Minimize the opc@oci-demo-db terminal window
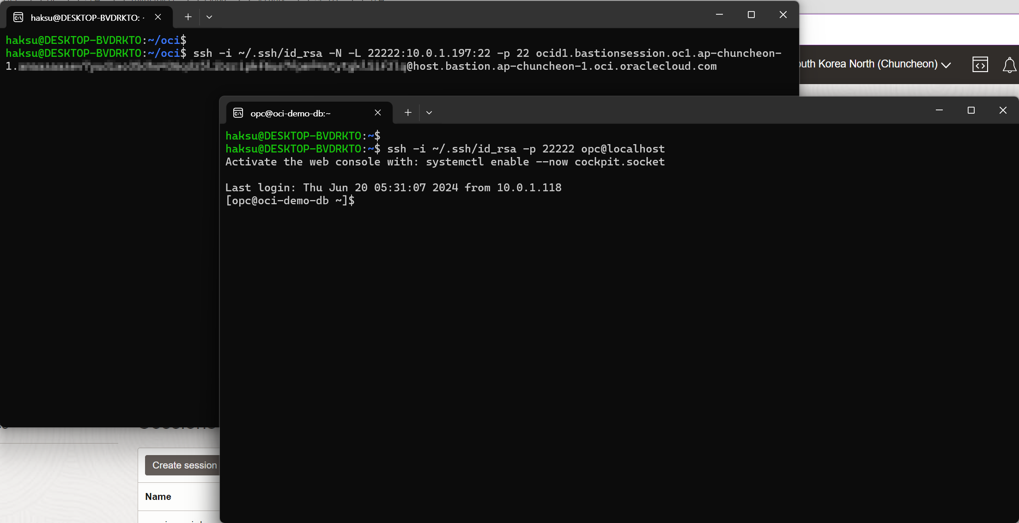Screen dimensions: 1019x523 point(939,110)
